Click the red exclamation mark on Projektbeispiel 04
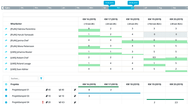The width and height of the screenshot is (188, 104). tap(43, 102)
